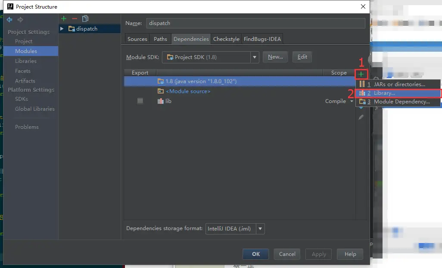Click the lib library icon
This screenshot has height=268, width=442.
(x=160, y=101)
